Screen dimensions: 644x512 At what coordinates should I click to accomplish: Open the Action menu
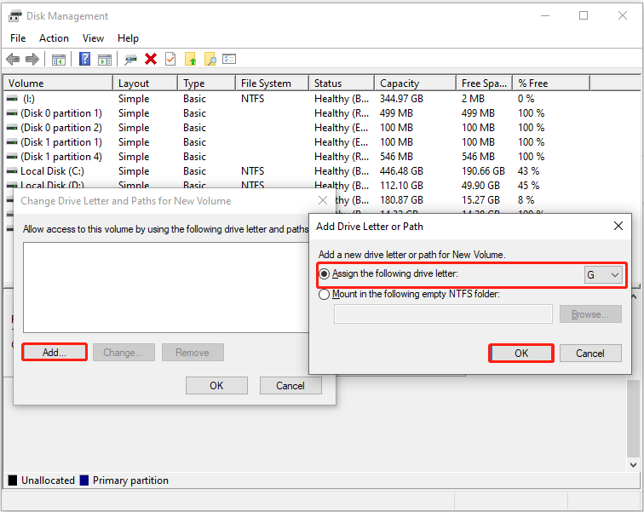click(54, 38)
